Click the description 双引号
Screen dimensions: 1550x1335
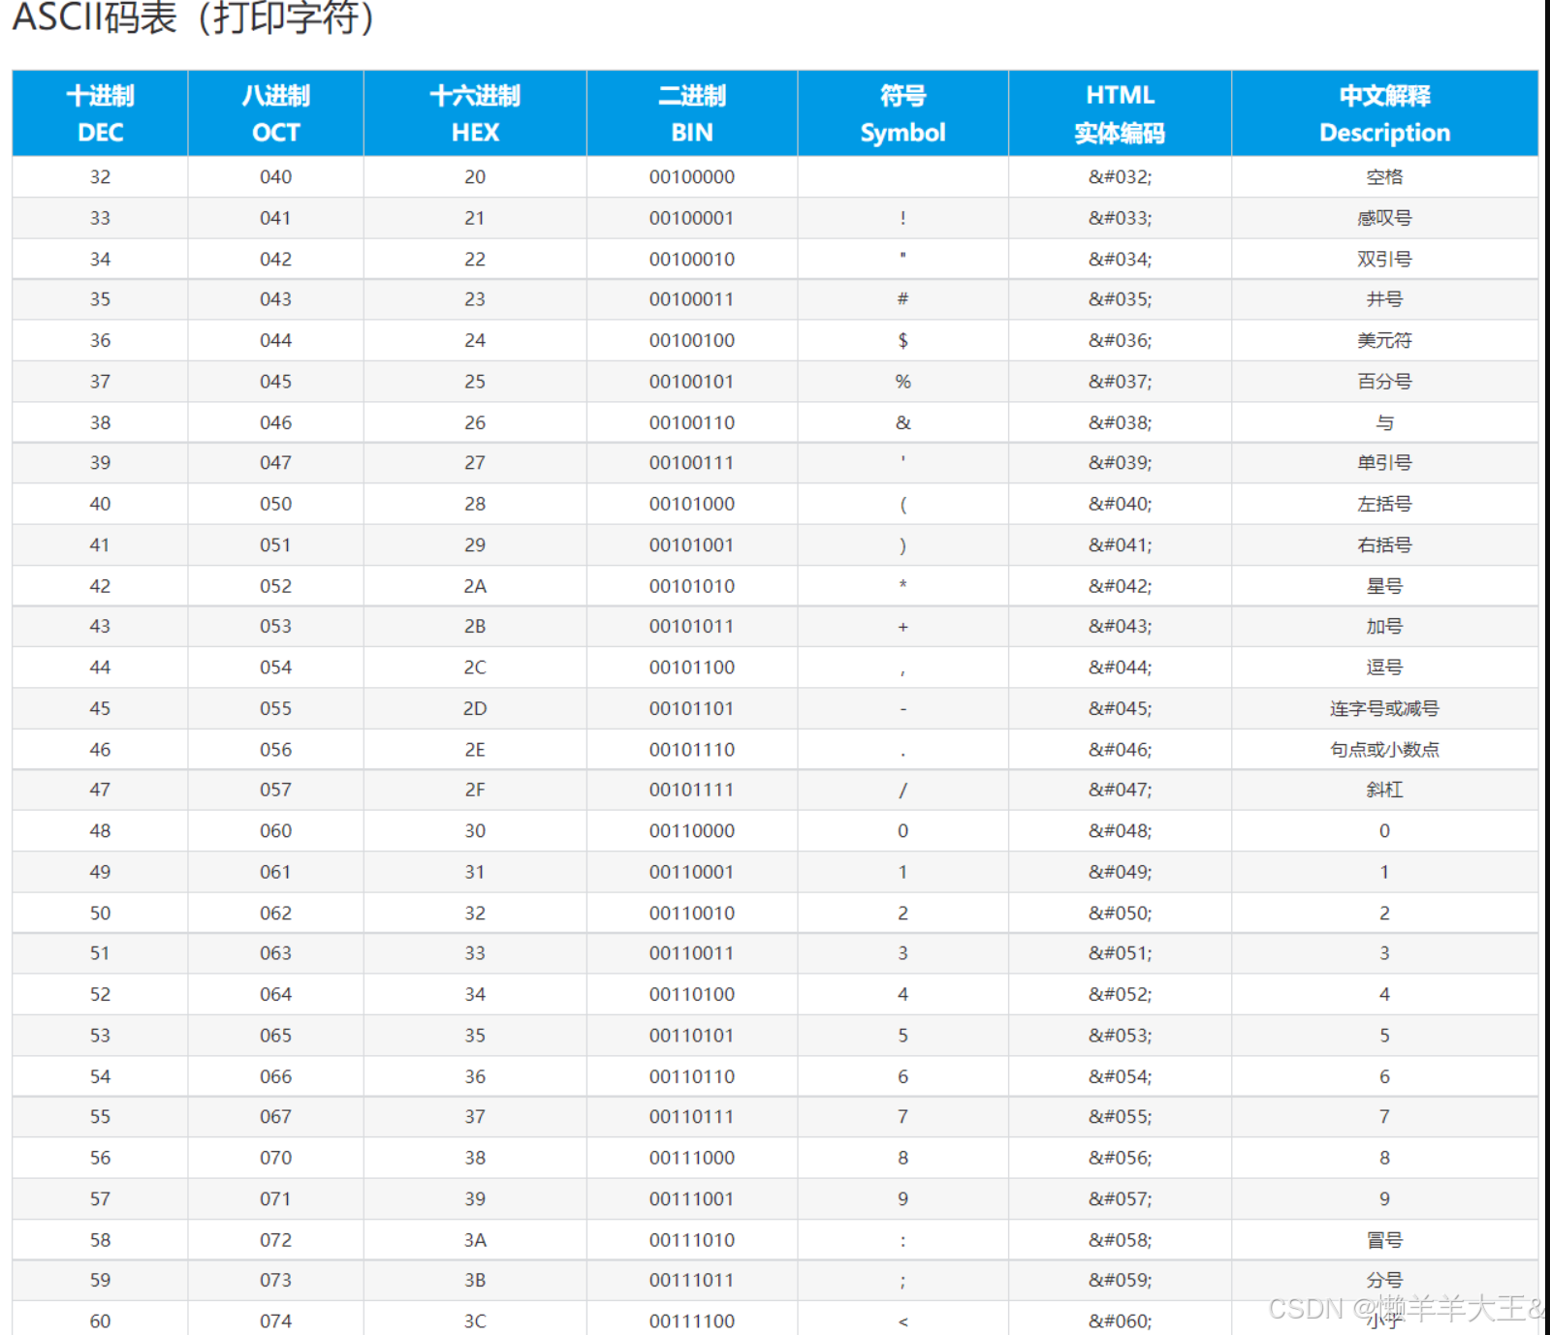tap(1384, 260)
